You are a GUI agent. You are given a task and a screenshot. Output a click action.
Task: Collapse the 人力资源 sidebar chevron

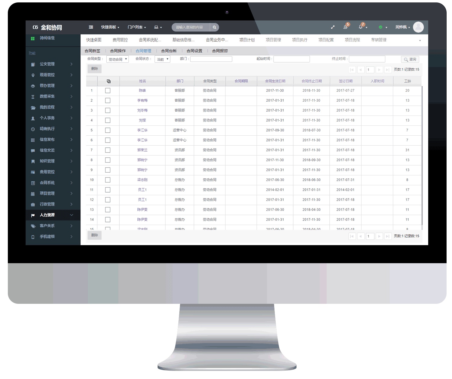coord(71,215)
